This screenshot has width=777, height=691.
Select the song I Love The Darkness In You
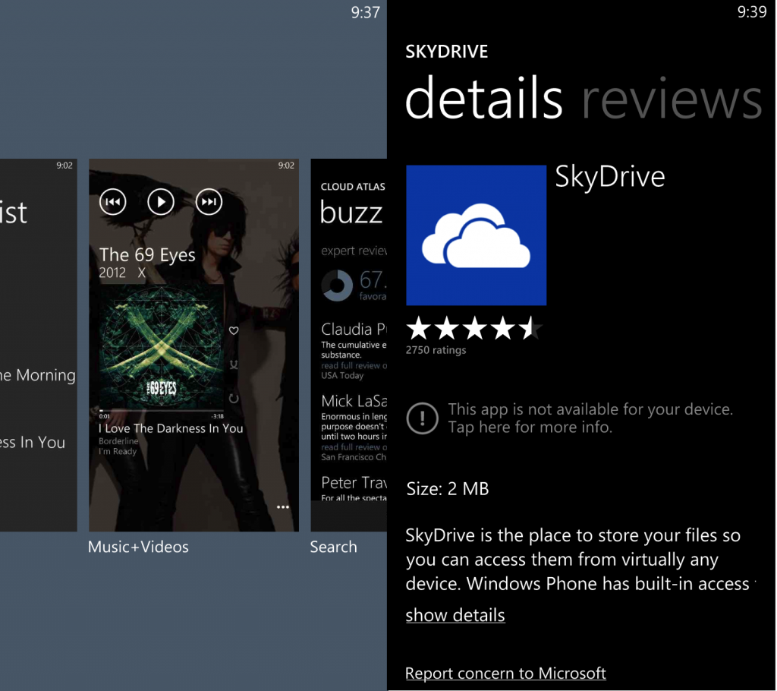coord(171,428)
